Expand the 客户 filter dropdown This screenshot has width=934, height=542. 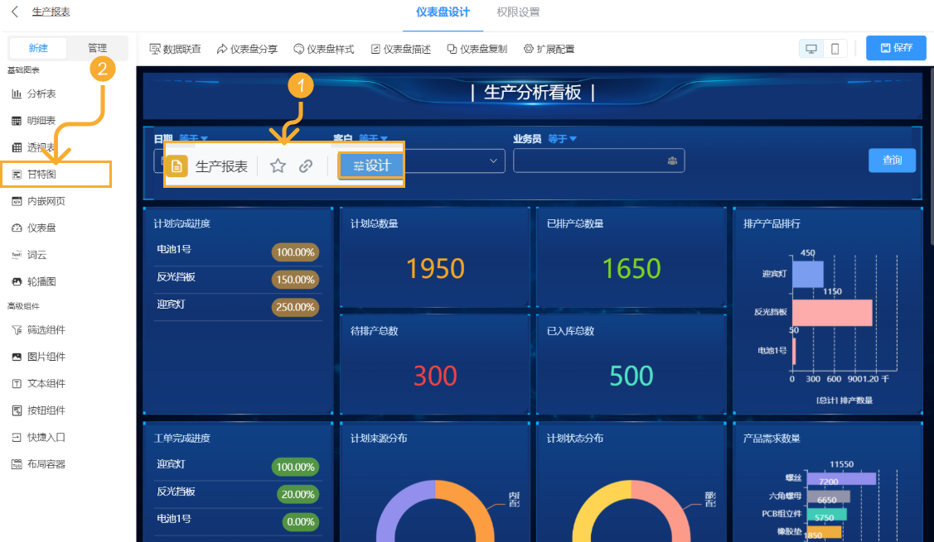pos(493,161)
